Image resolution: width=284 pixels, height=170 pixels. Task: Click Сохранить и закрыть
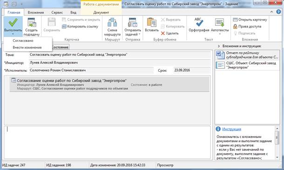[81, 20]
